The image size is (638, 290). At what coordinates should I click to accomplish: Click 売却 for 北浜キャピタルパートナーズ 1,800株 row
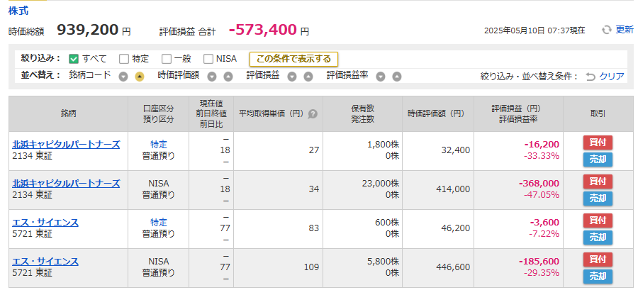point(598,160)
